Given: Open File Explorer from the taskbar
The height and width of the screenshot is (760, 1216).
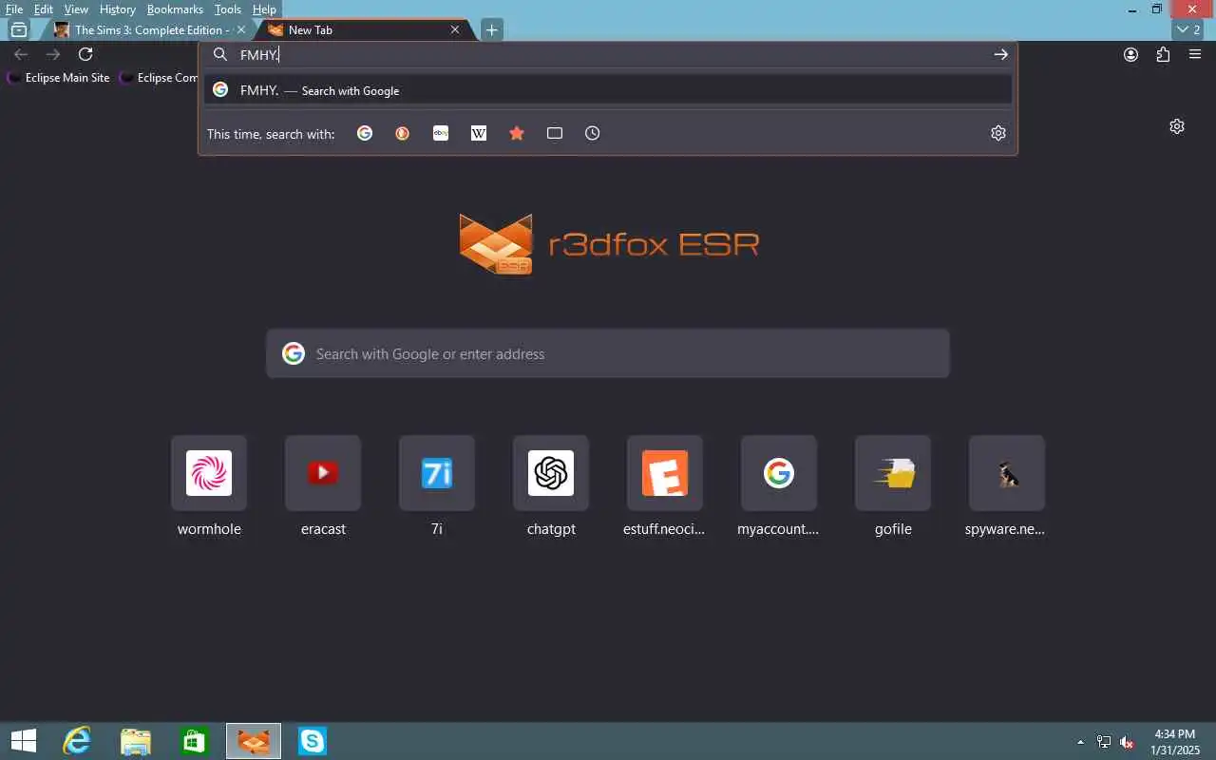Looking at the screenshot, I should click(x=136, y=741).
